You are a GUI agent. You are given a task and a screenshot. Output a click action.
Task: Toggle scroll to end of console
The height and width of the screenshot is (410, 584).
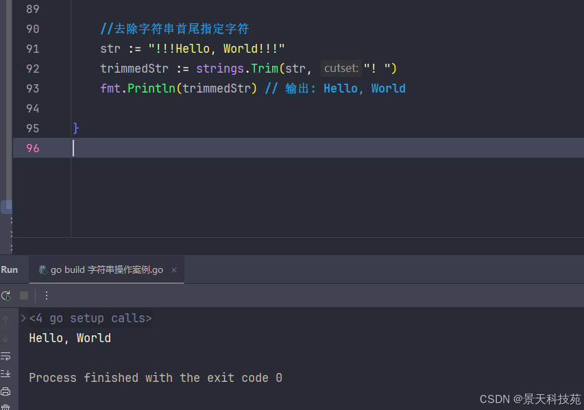(x=6, y=374)
